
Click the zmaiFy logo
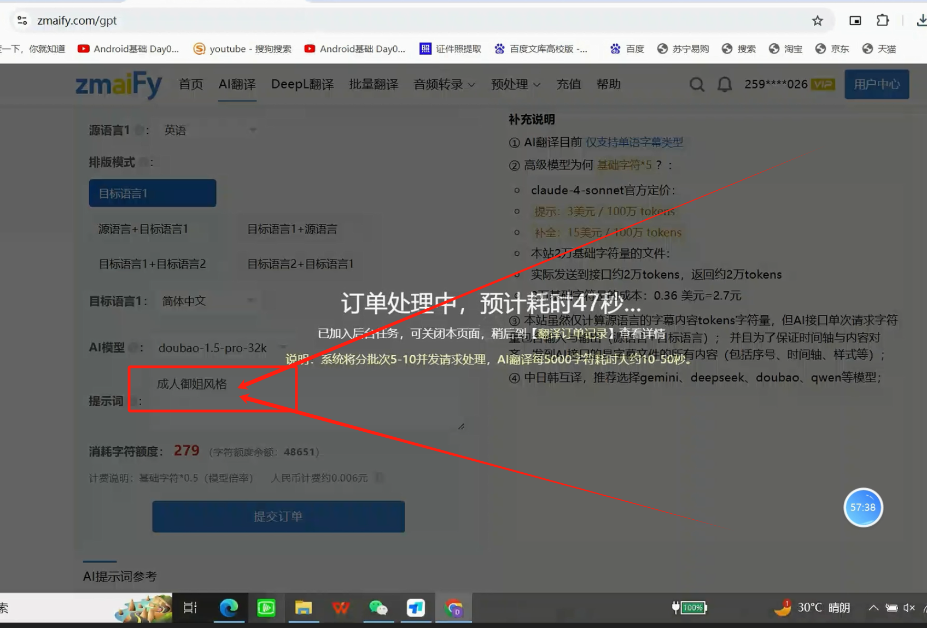pos(119,84)
